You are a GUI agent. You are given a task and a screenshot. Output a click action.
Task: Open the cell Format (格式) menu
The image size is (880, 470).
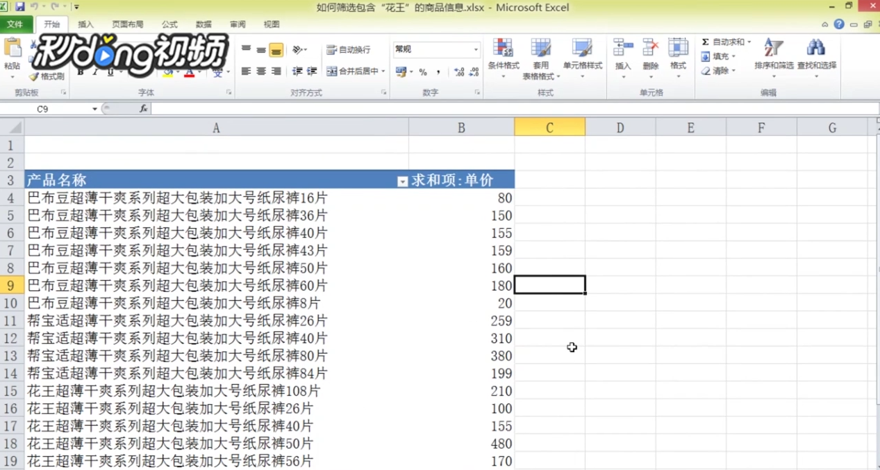678,58
